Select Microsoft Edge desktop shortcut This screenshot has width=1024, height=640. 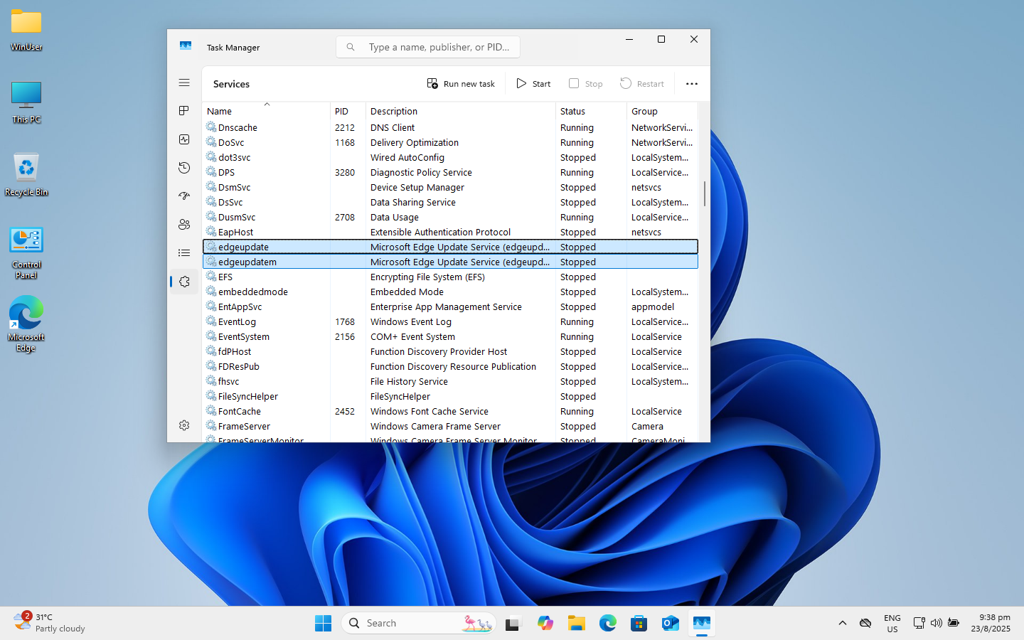(26, 324)
